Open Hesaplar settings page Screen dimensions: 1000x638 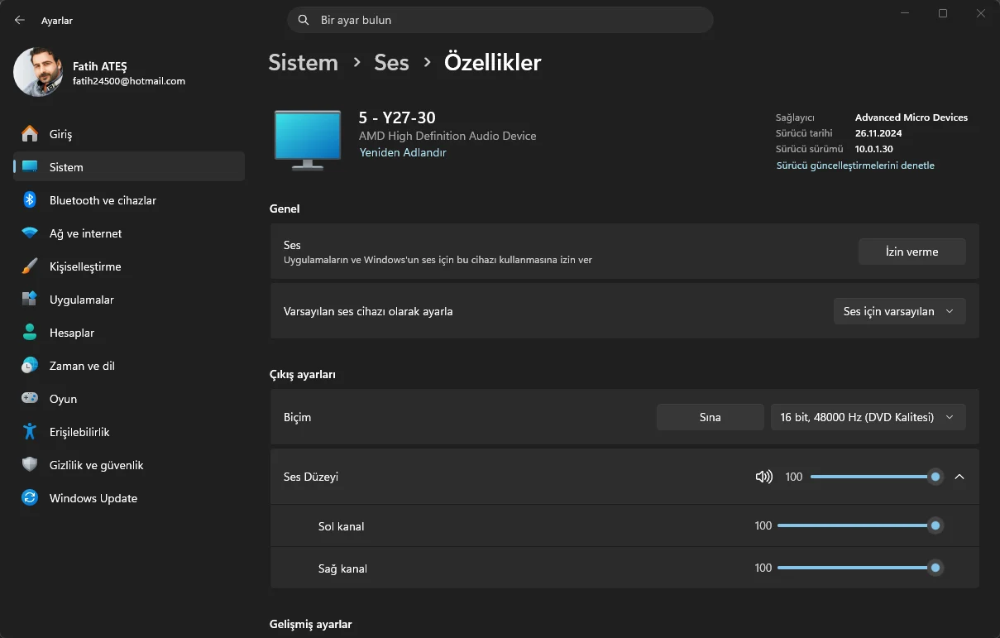(129, 333)
